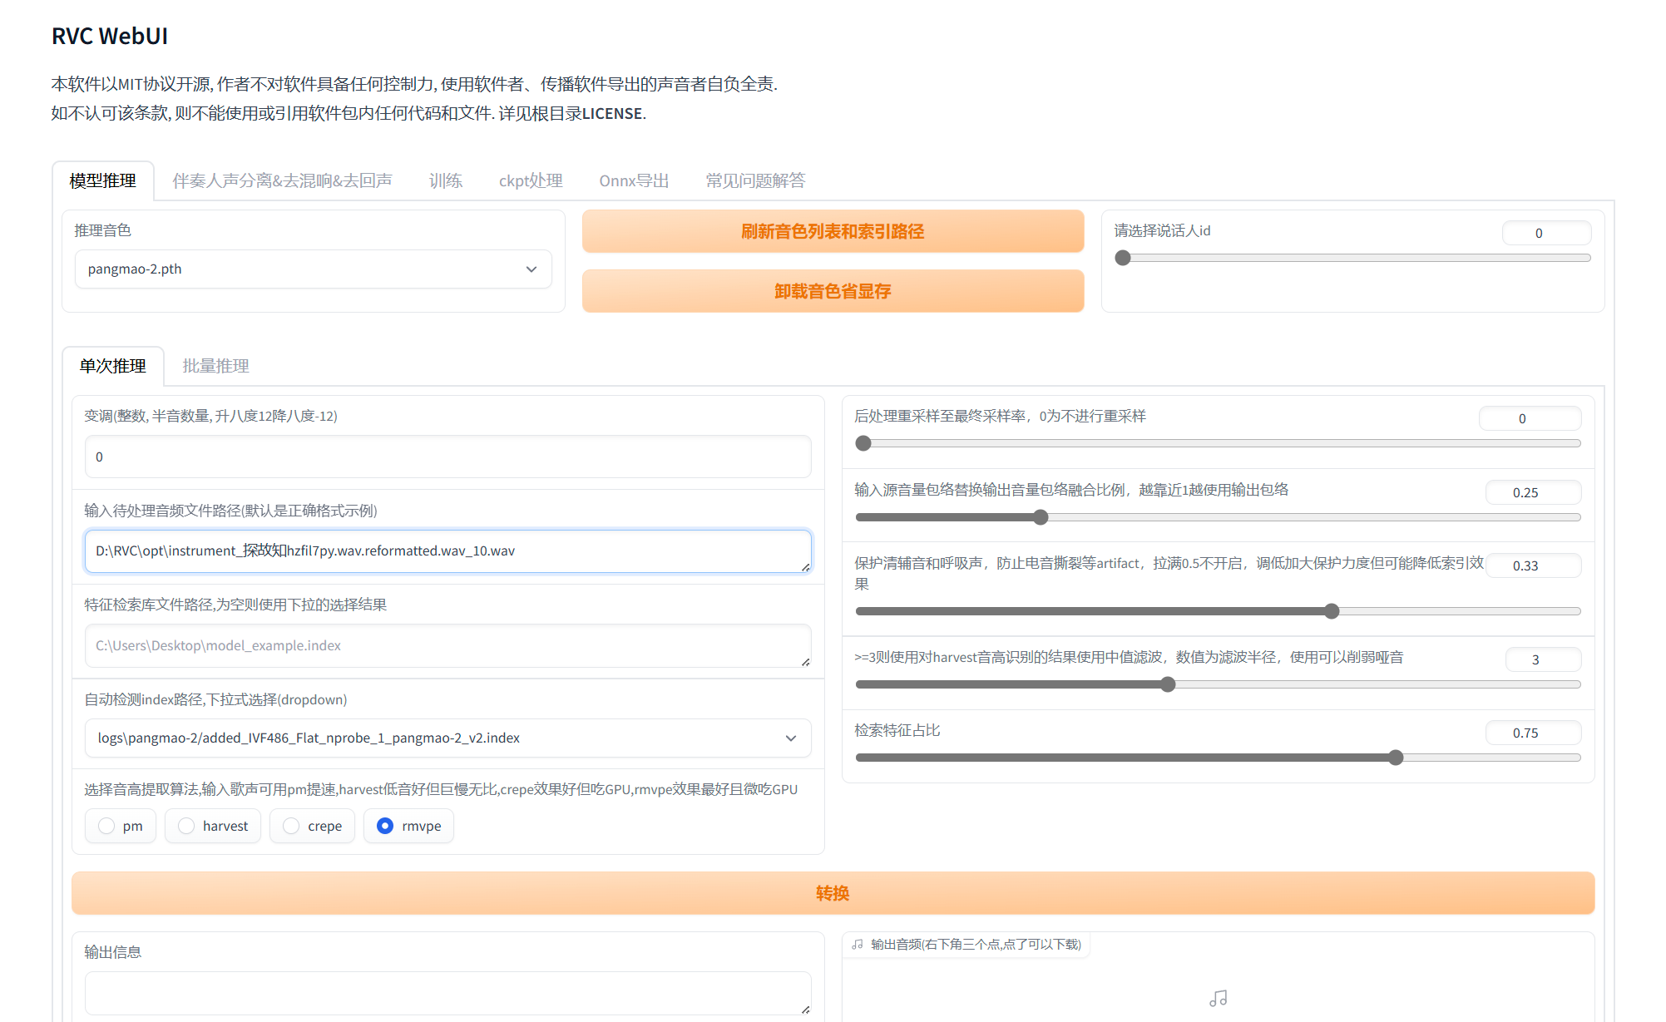1666x1022 pixels.
Task: Click the resize handle of the audio path field
Action: pos(805,567)
